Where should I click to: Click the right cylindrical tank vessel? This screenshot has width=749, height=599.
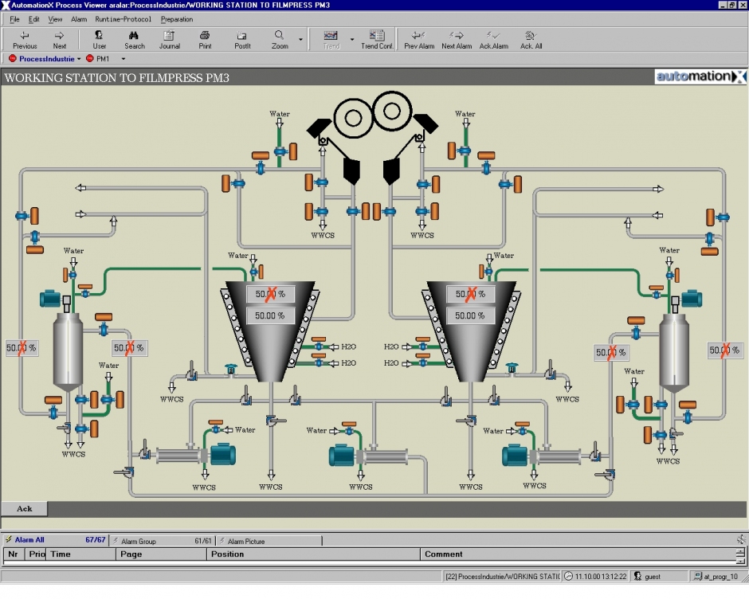(x=674, y=353)
